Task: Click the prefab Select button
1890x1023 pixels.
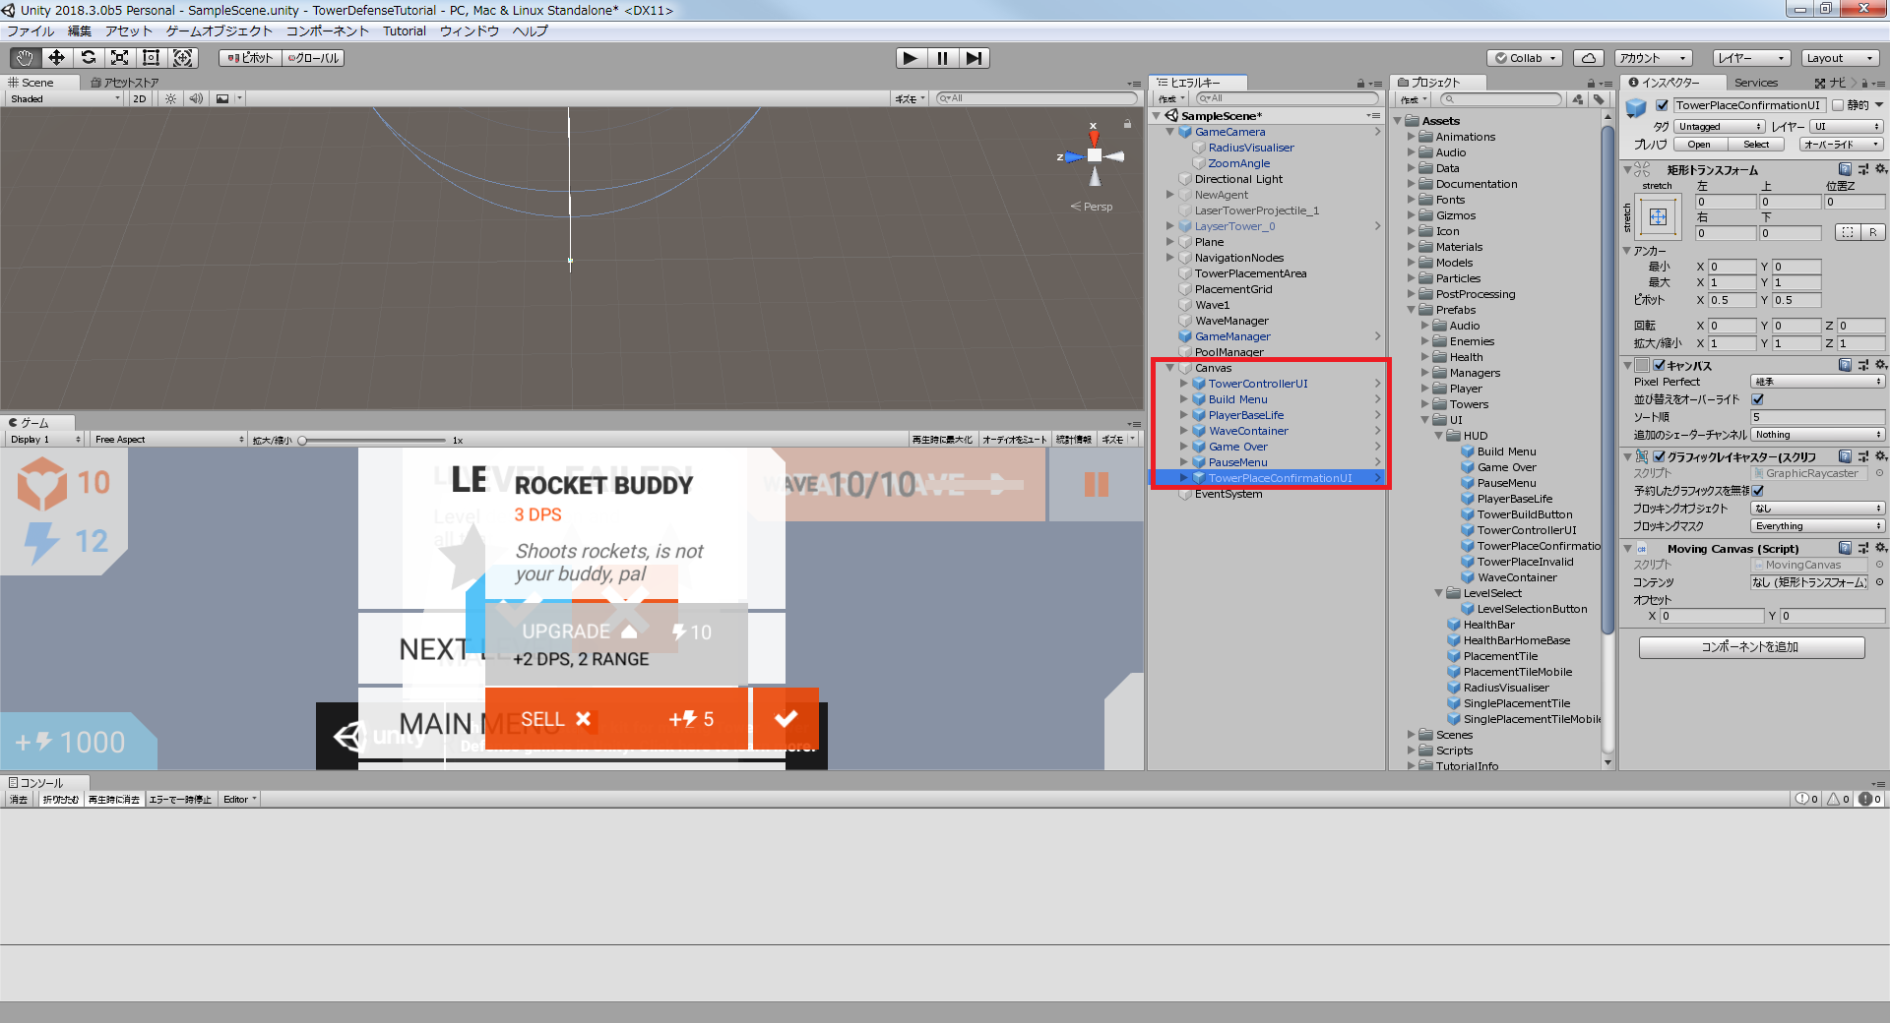Action: [x=1756, y=145]
